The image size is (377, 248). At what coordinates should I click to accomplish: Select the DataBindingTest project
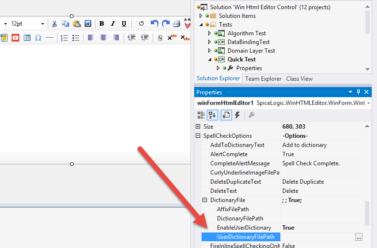click(248, 42)
